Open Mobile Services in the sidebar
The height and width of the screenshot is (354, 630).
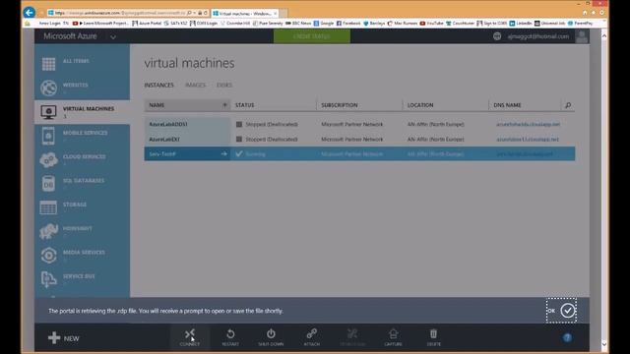click(82, 136)
